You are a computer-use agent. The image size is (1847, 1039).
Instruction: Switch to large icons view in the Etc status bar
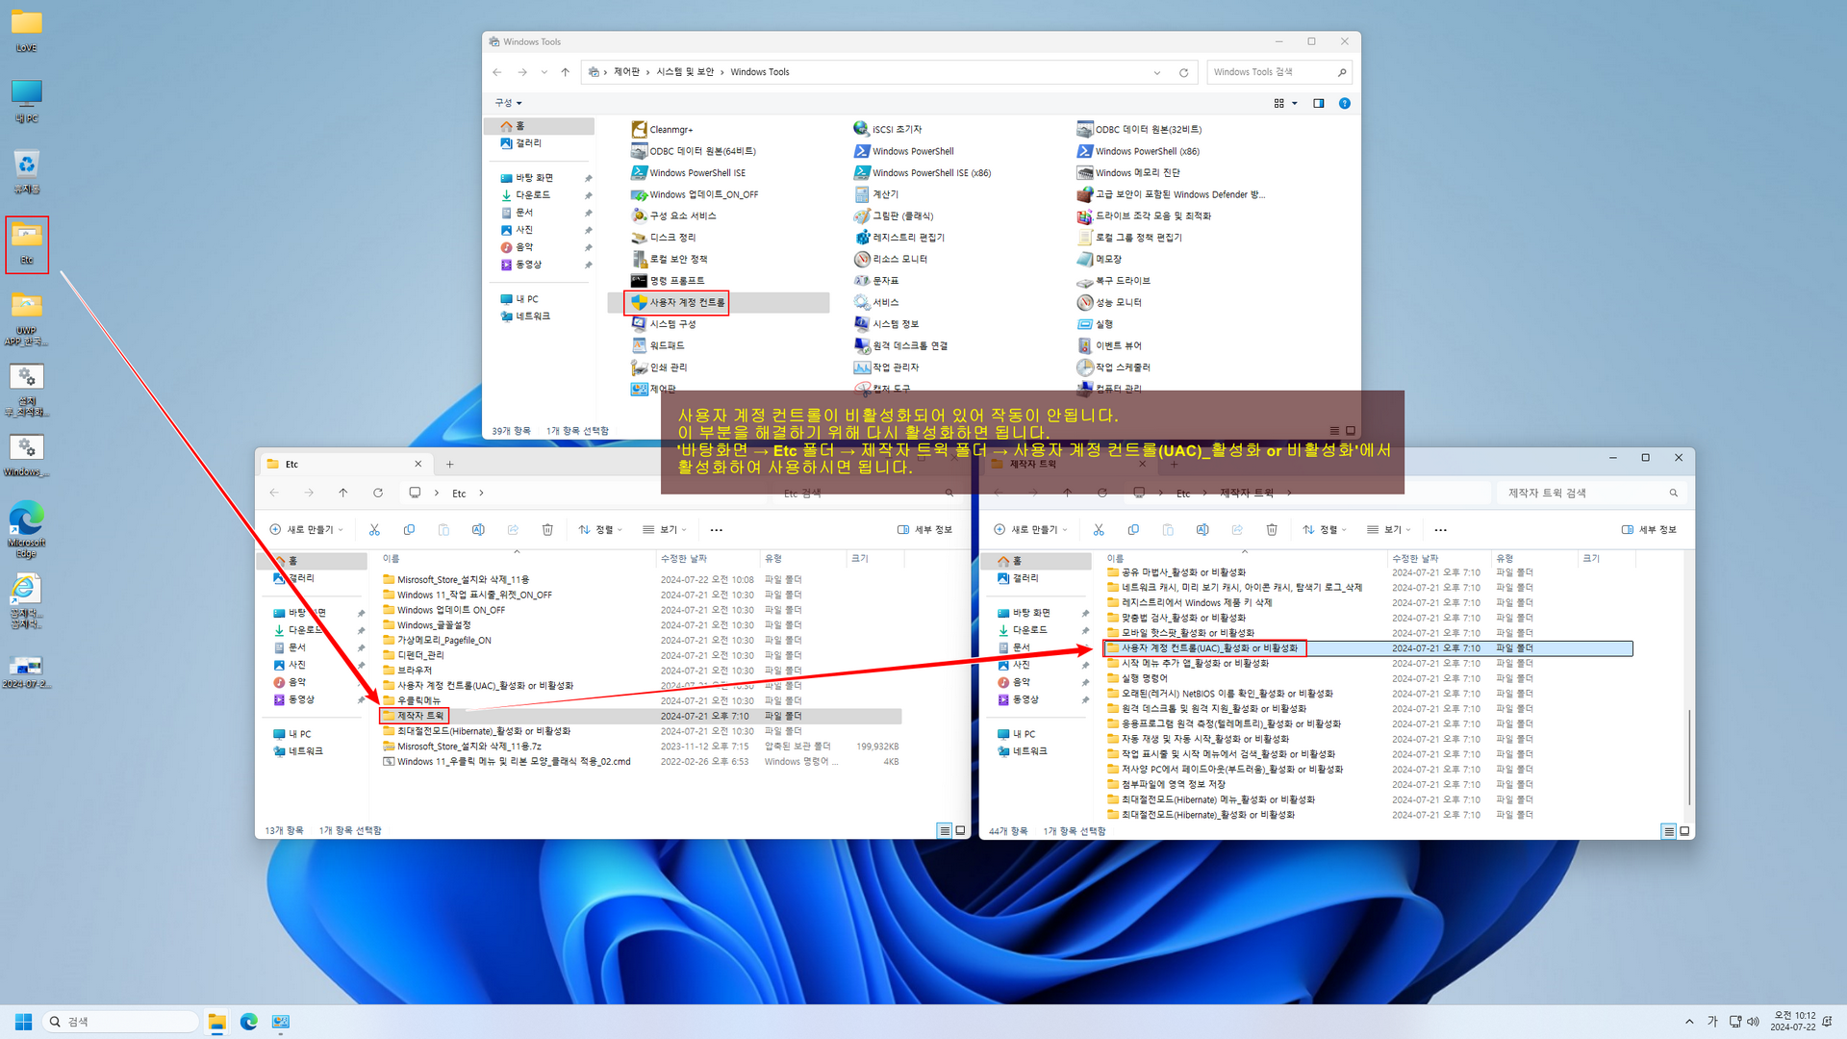[960, 830]
